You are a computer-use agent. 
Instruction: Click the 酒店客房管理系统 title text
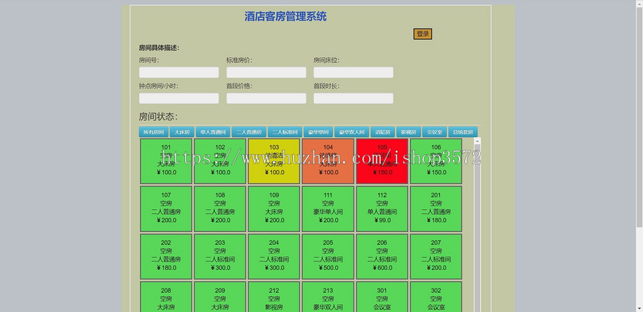pyautogui.click(x=285, y=16)
